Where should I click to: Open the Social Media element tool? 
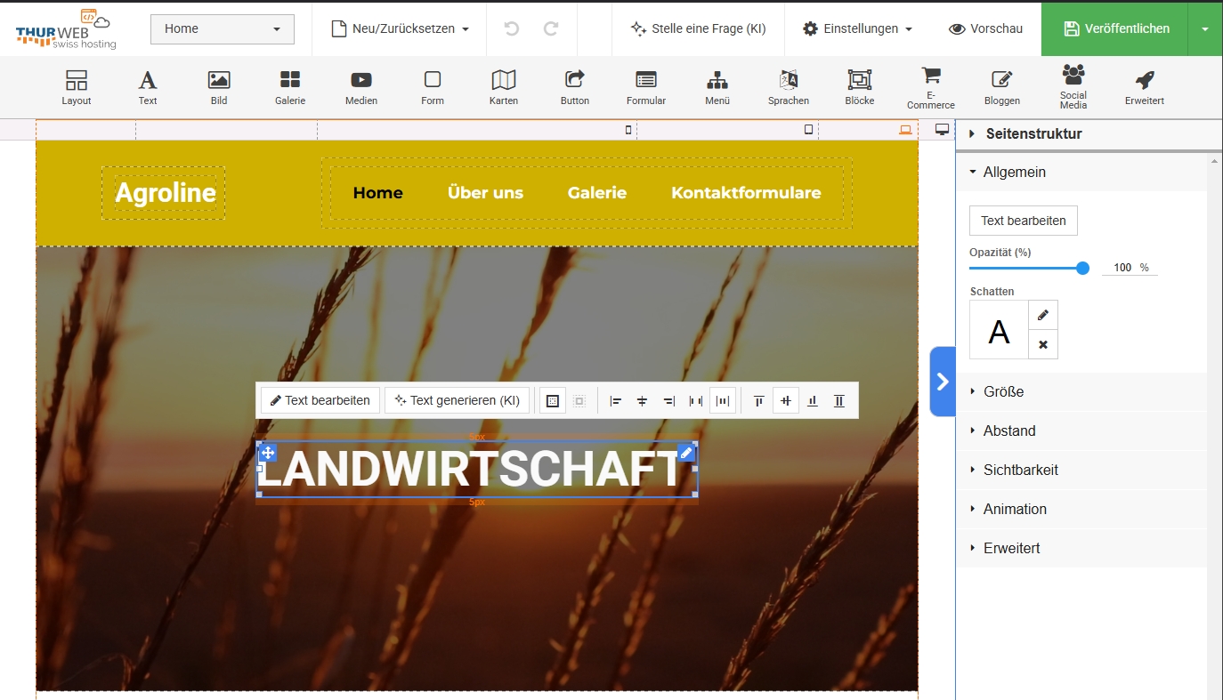pyautogui.click(x=1073, y=85)
